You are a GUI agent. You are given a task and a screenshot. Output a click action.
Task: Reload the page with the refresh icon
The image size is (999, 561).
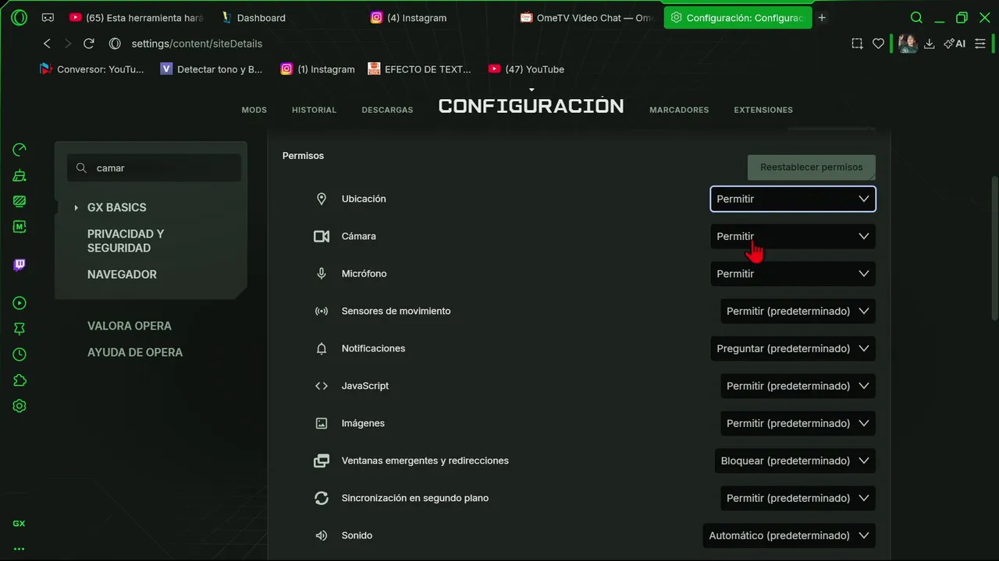(x=89, y=44)
